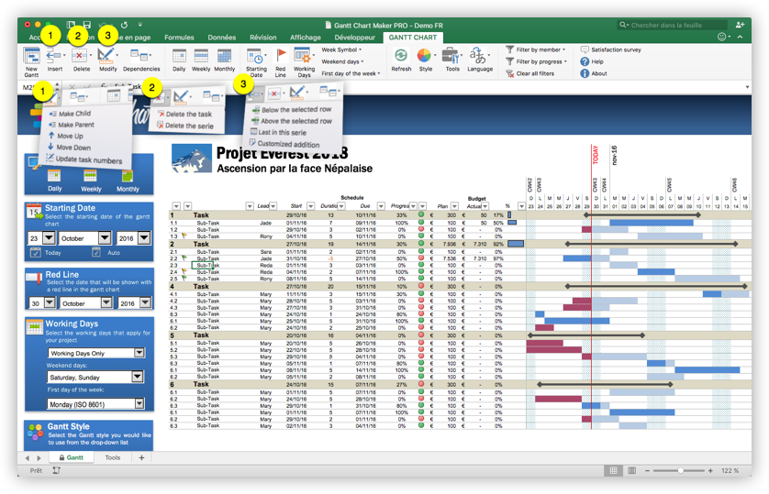Switch to page layout view in status bar
The width and height of the screenshot is (769, 494).
coord(631,470)
